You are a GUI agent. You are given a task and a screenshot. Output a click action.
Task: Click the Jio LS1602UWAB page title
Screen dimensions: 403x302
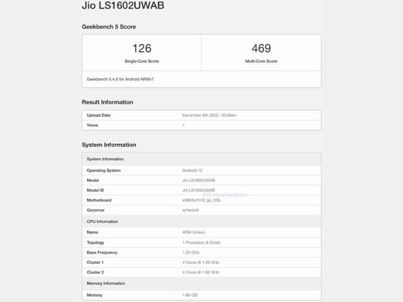coord(123,6)
